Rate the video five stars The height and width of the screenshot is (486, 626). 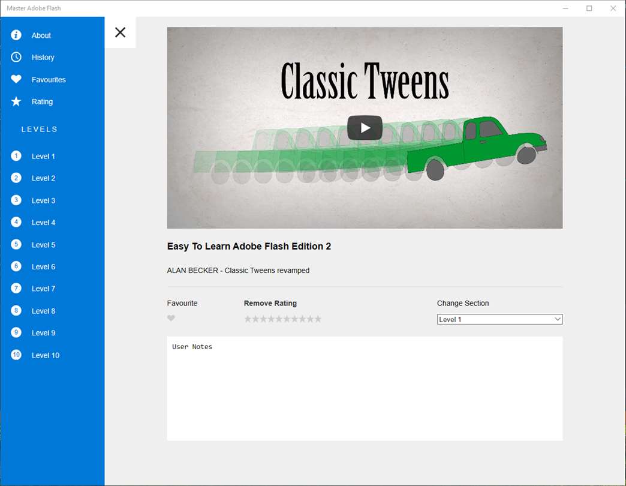pyautogui.click(x=279, y=319)
